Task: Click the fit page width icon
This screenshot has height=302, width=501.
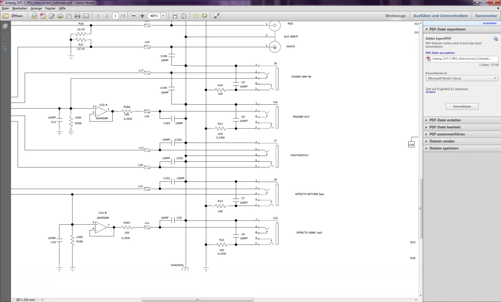Action: pos(175,16)
